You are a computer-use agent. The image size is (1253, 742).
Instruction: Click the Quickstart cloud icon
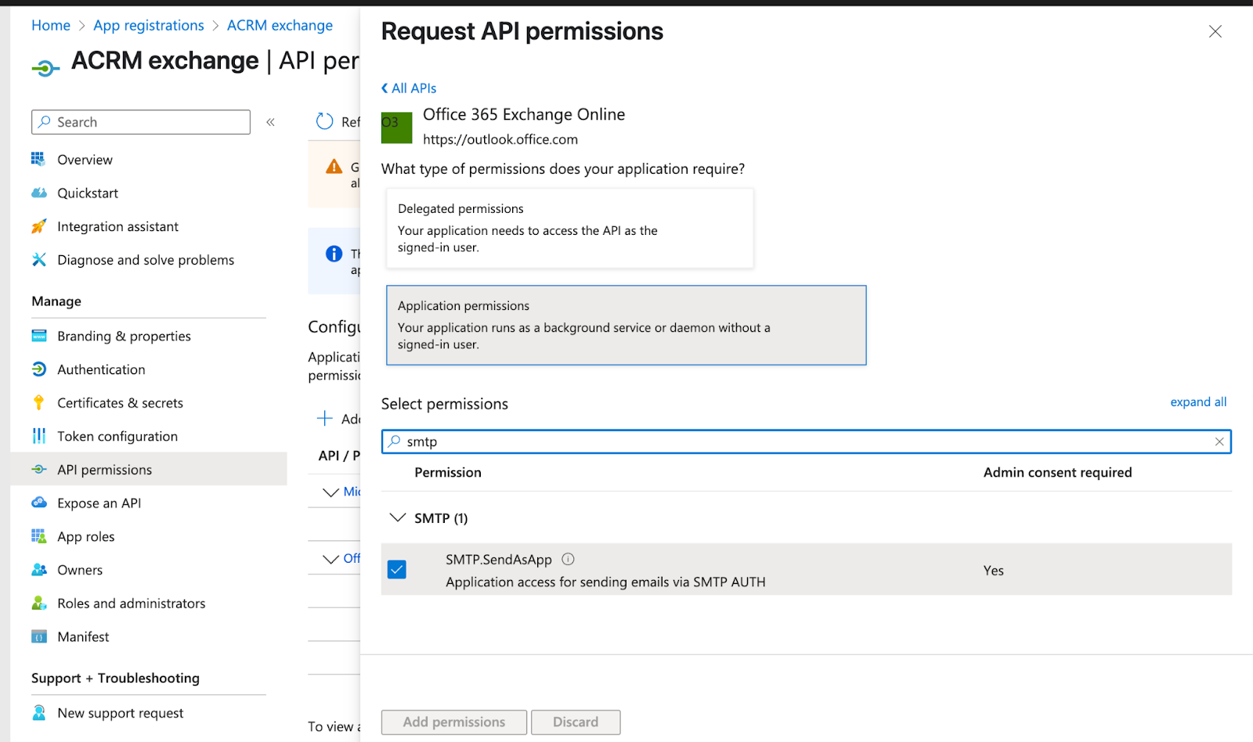[38, 193]
